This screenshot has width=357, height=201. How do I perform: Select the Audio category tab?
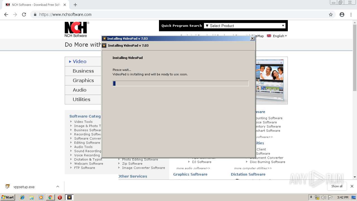click(83, 90)
